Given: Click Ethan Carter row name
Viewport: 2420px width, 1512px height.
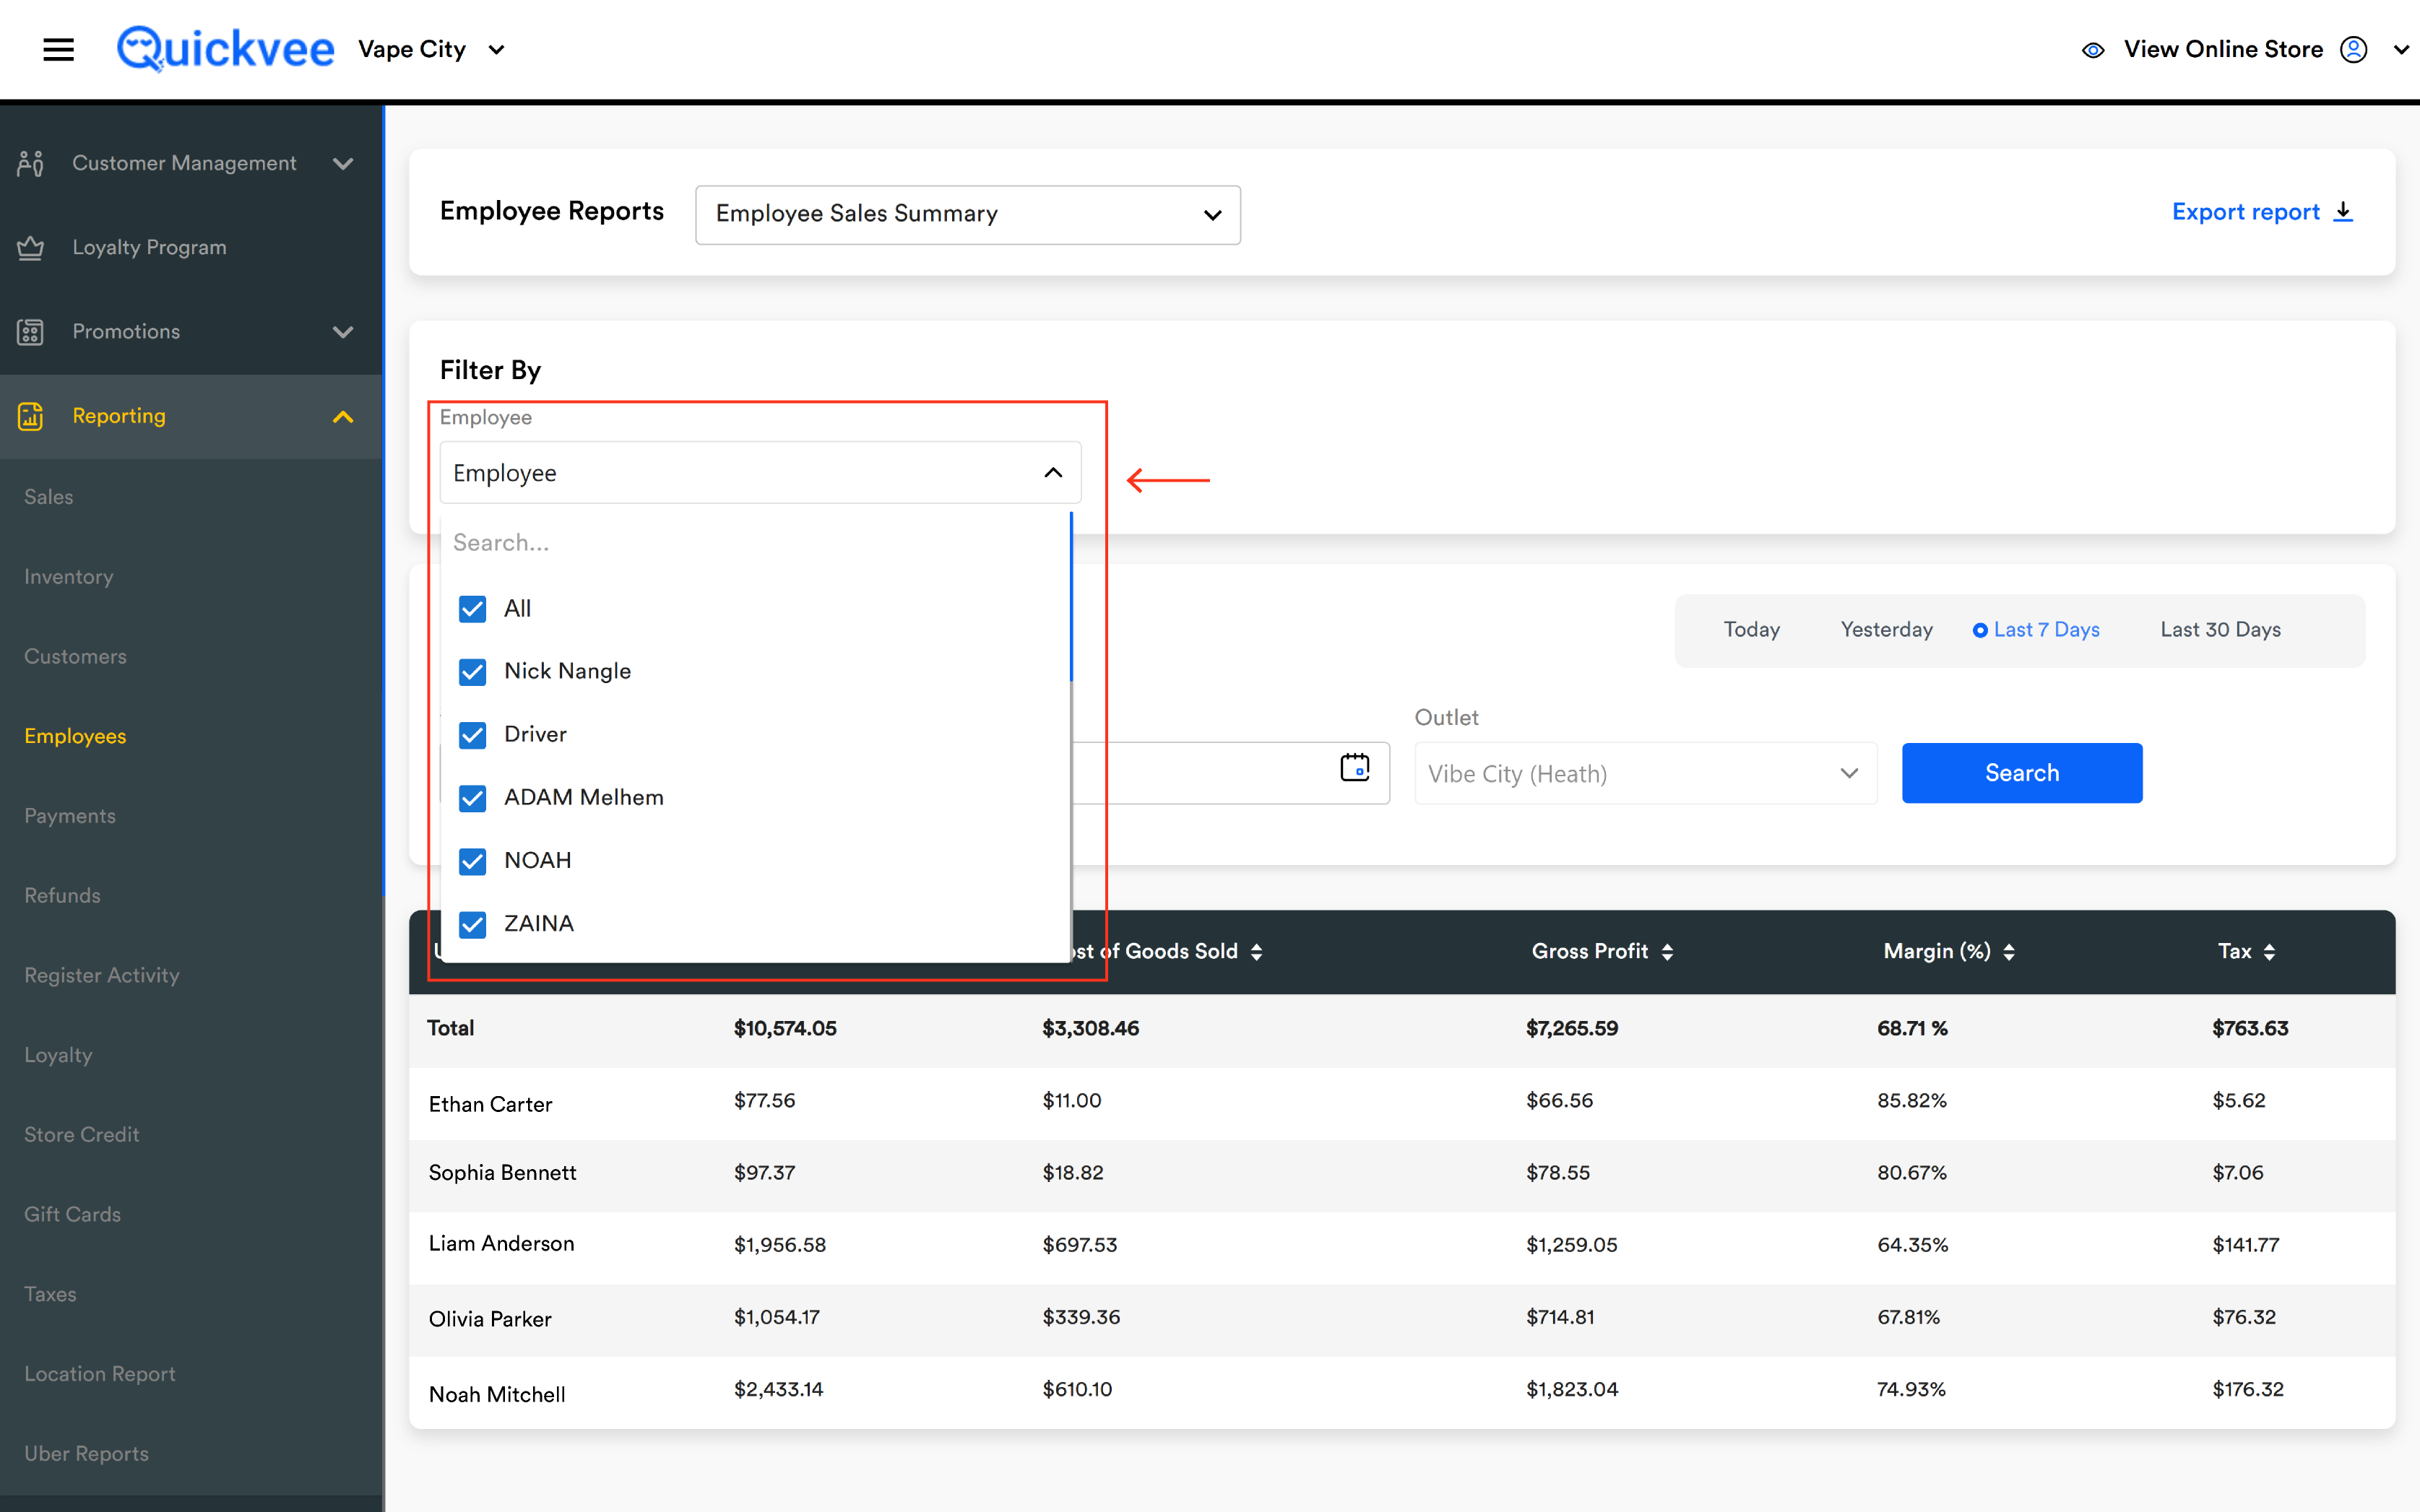Looking at the screenshot, I should click(491, 1104).
